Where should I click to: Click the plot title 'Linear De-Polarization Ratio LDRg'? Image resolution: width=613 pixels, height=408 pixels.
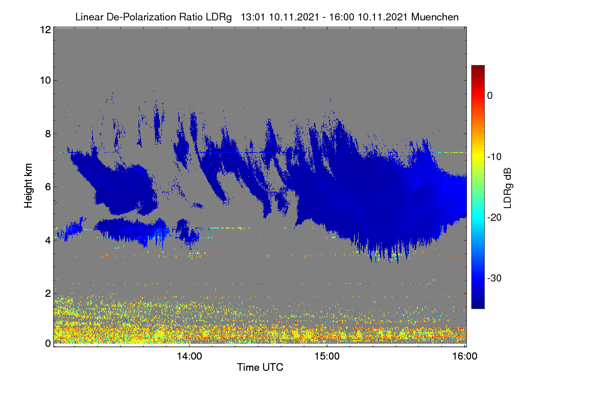coord(153,17)
